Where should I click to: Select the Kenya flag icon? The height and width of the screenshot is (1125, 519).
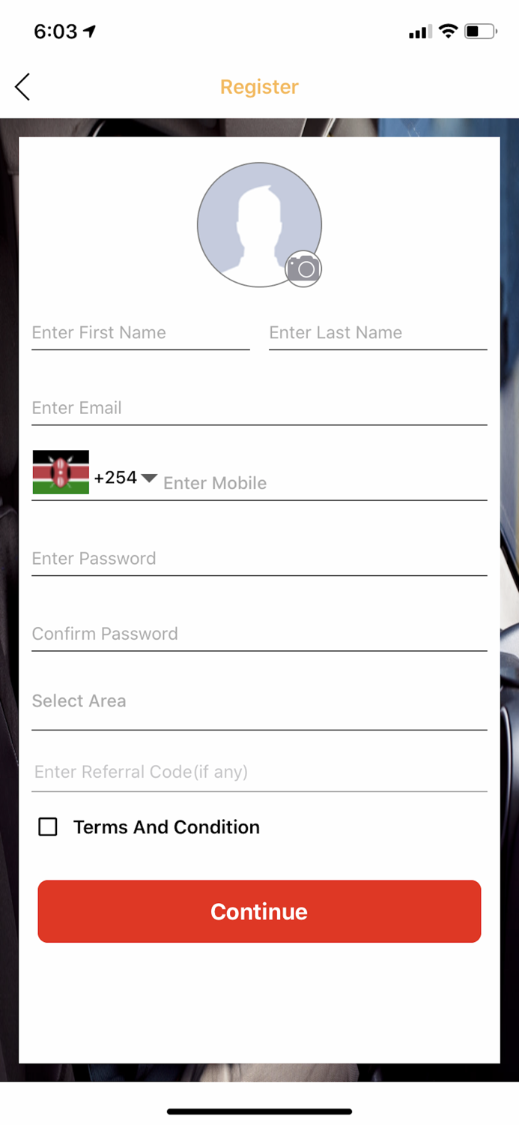61,472
